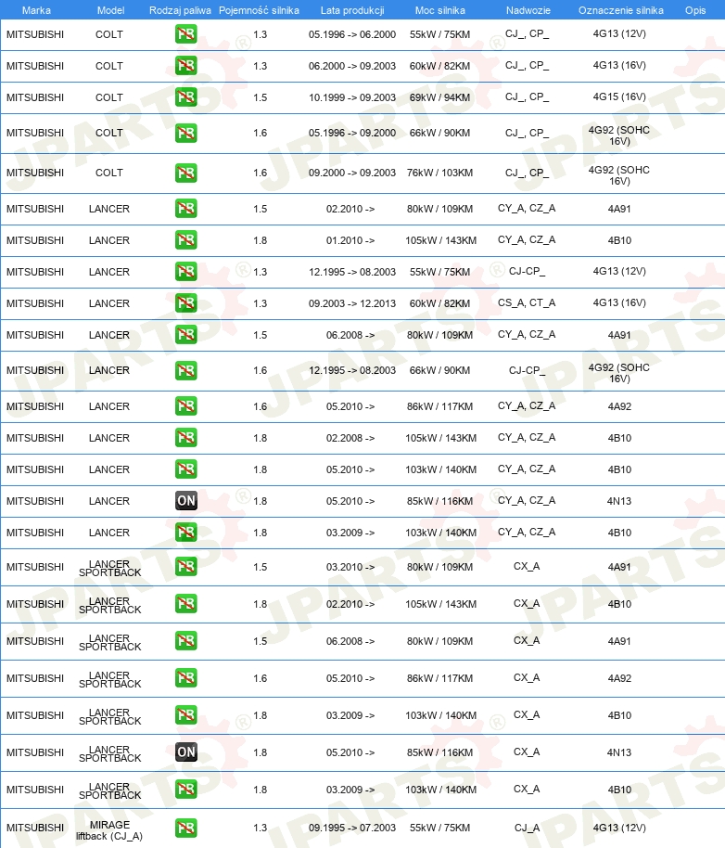Select the Oznaczenie silnika column header
This screenshot has width=725, height=848.
tap(621, 10)
